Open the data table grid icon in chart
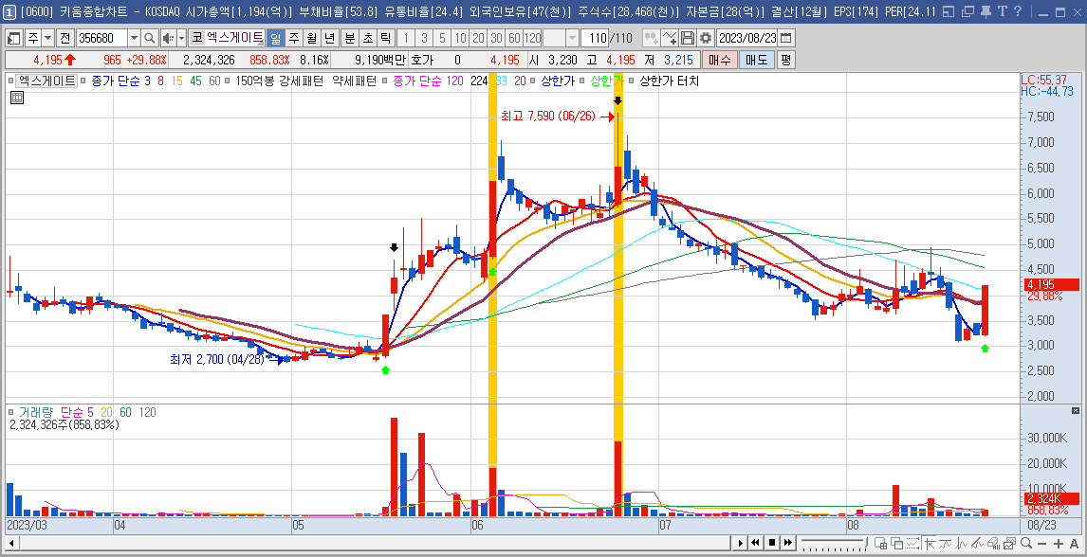 [17, 98]
